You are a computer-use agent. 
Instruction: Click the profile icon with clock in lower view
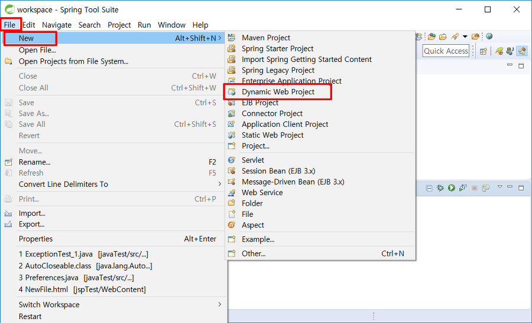(463, 188)
